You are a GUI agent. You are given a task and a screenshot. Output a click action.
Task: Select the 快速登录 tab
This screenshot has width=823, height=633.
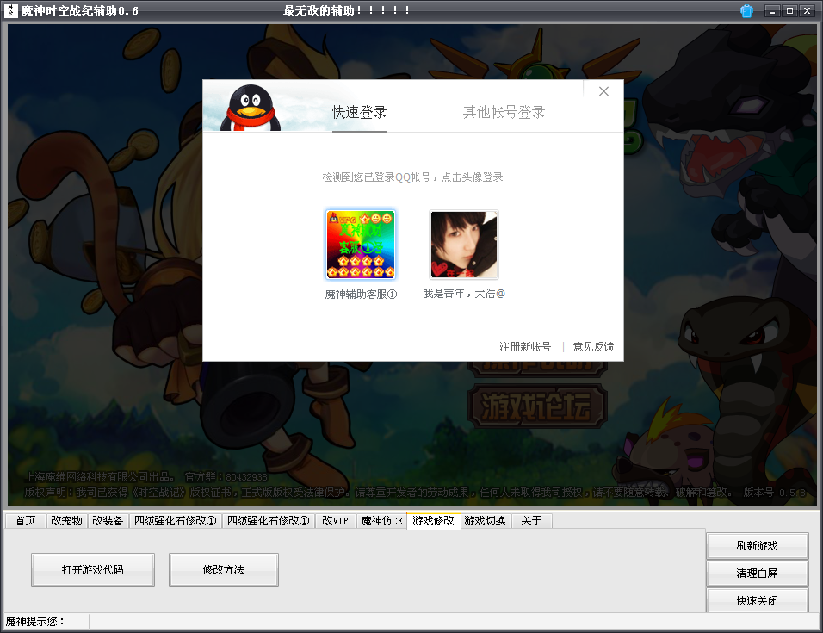pos(360,112)
